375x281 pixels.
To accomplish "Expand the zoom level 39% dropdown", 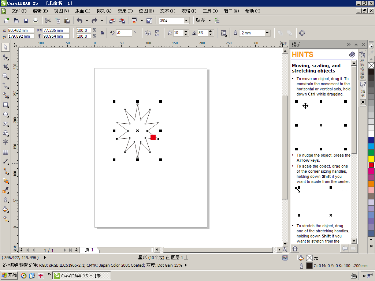I will 186,20.
